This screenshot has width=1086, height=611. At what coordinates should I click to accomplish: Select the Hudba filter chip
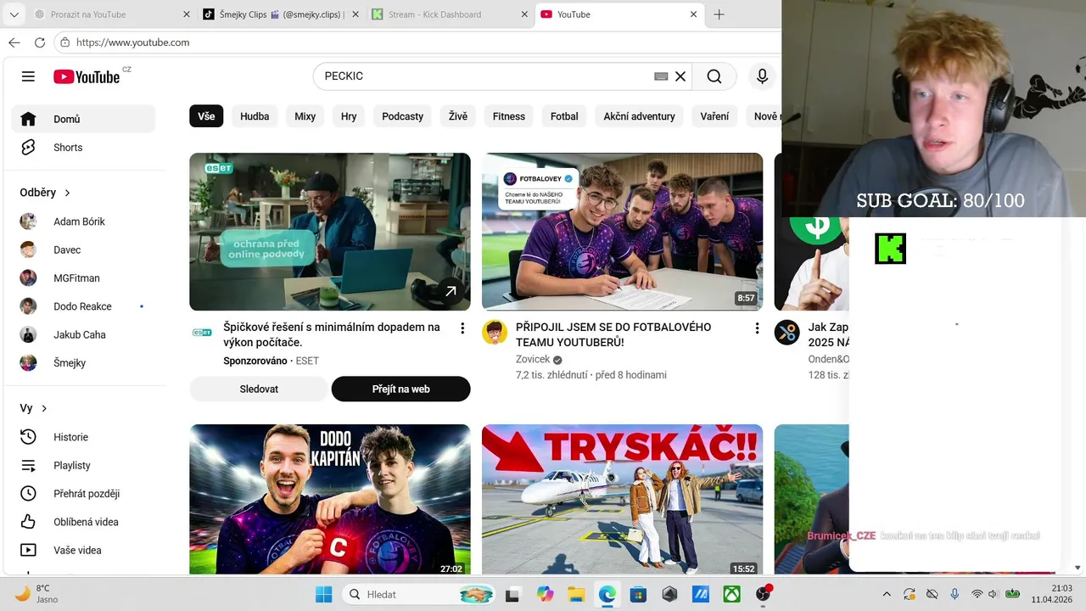pos(255,116)
